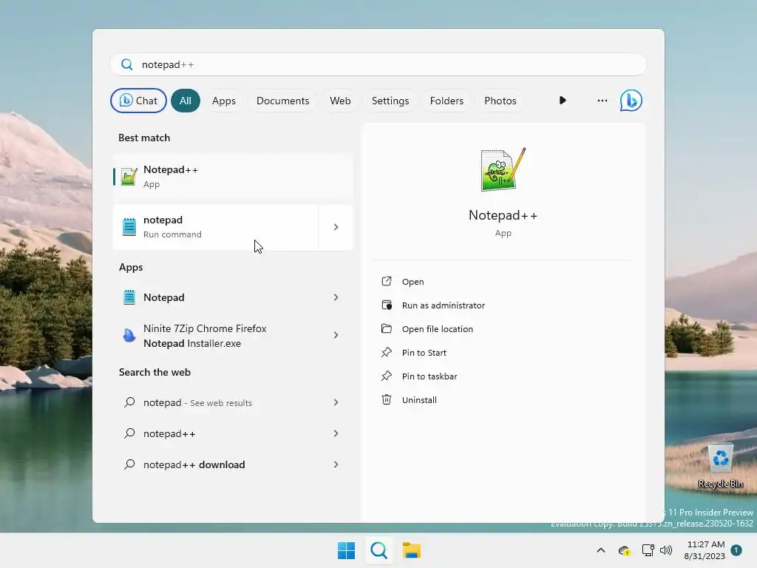Switch to the Web filter tab
Viewport: 757px width, 568px height.
tap(340, 101)
